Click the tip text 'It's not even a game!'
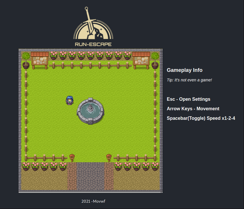Image resolution: width=244 pixels, height=209 pixels. click(x=193, y=80)
